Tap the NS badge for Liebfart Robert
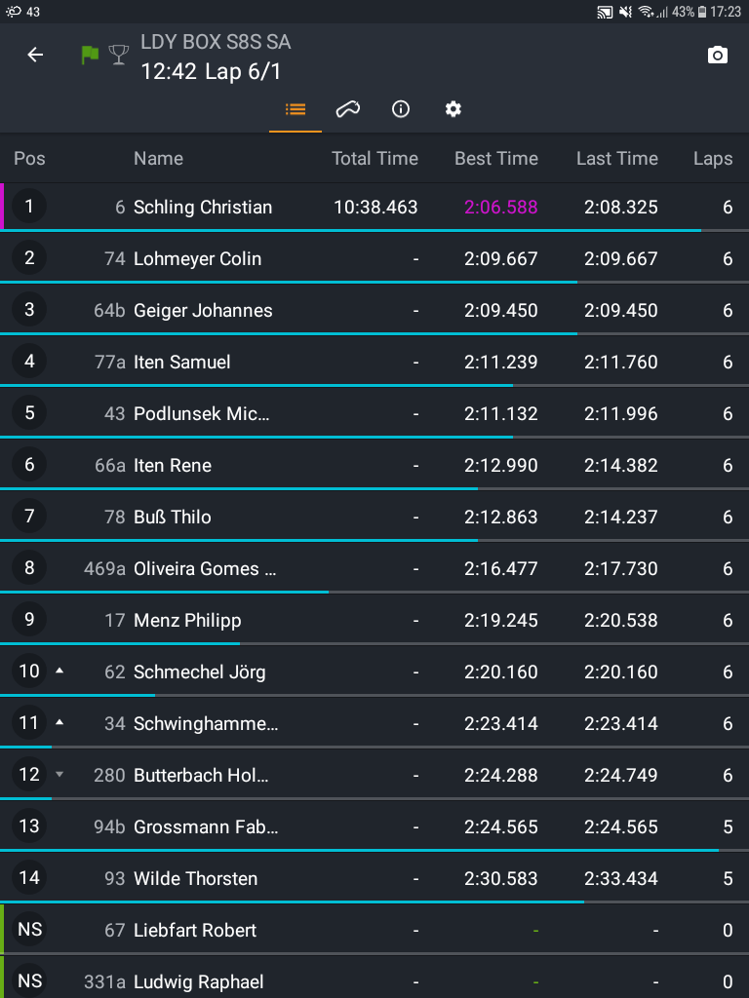Screen dimensions: 749x998 tap(29, 930)
